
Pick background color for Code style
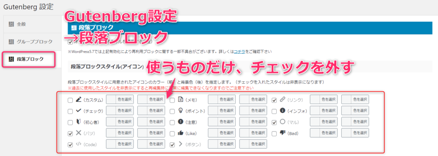pos(151,144)
